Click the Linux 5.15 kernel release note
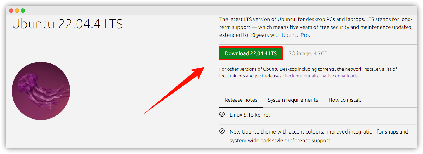 pyautogui.click(x=250, y=115)
